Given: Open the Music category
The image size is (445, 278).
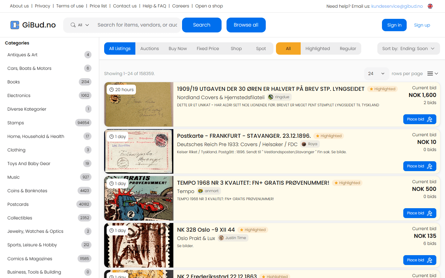Looking at the screenshot, I should pyautogui.click(x=49, y=177).
